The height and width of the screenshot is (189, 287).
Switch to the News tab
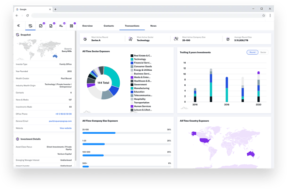coord(153,26)
